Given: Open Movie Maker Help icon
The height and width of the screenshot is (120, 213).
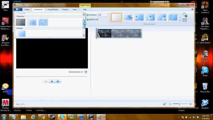Looking at the screenshot, I should [x=192, y=9].
